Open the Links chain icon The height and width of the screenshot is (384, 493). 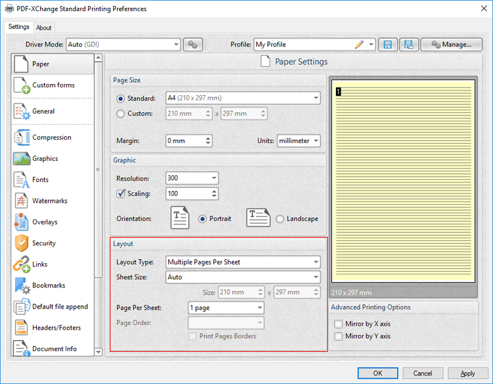tap(22, 265)
